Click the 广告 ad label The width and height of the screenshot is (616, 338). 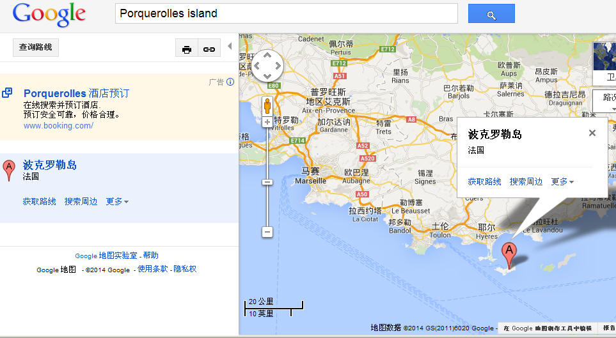(216, 82)
